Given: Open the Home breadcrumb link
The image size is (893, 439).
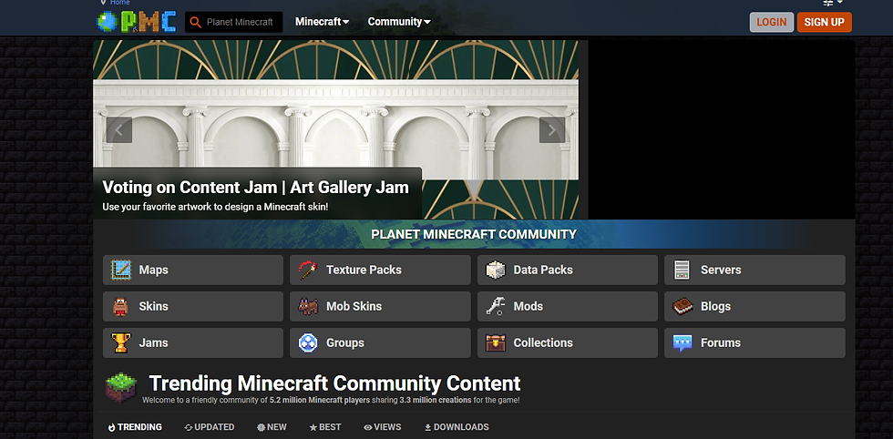Looking at the screenshot, I should pyautogui.click(x=119, y=3).
